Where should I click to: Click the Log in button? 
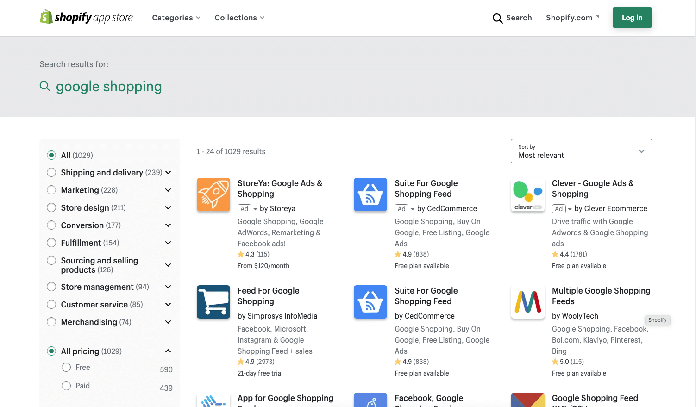coord(632,18)
